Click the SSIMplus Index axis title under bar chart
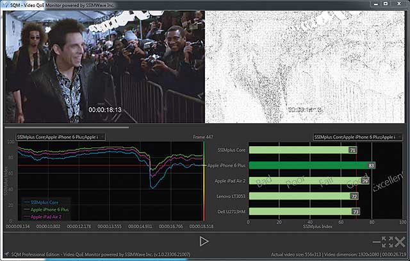Viewport: 410px width, 261px height. pyautogui.click(x=318, y=226)
